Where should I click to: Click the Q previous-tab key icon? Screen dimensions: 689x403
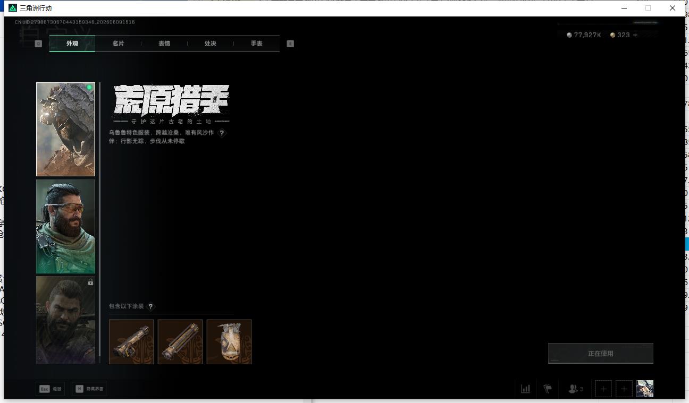(x=38, y=44)
